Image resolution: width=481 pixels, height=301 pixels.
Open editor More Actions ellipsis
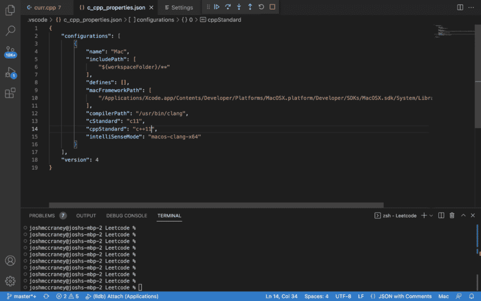[471, 7]
